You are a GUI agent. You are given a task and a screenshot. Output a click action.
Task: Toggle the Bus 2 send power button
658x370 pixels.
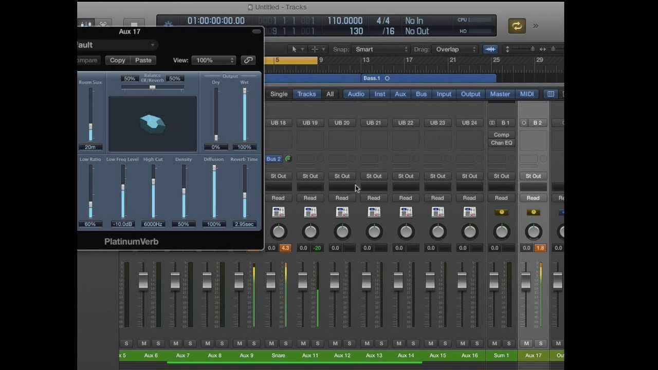point(288,159)
